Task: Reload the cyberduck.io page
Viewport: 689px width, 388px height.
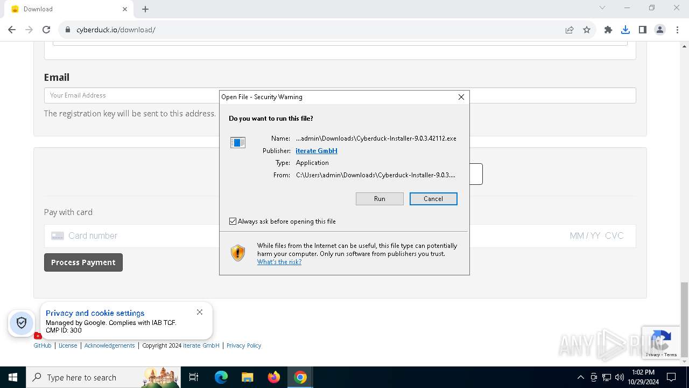Action: pyautogui.click(x=46, y=30)
